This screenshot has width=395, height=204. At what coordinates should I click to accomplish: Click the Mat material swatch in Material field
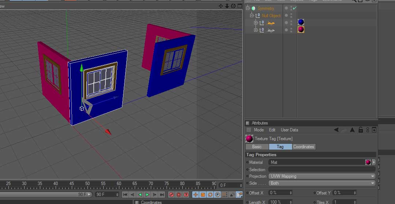click(x=368, y=162)
